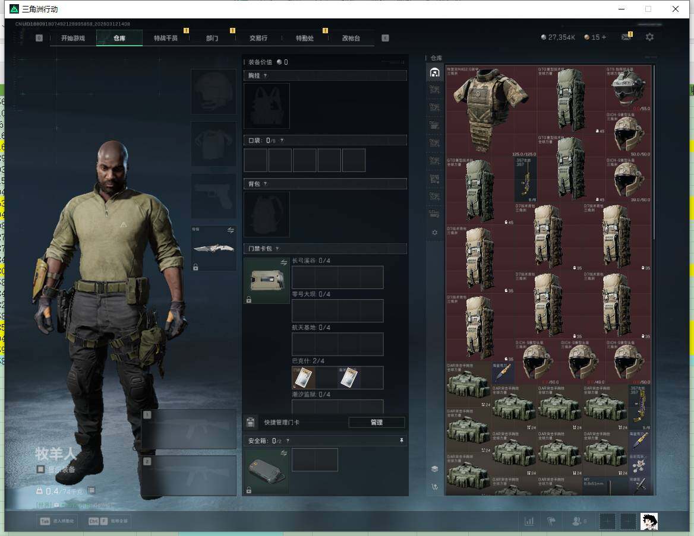Click the 航天基地 keycard slots row
Image resolution: width=694 pixels, height=536 pixels.
[337, 344]
